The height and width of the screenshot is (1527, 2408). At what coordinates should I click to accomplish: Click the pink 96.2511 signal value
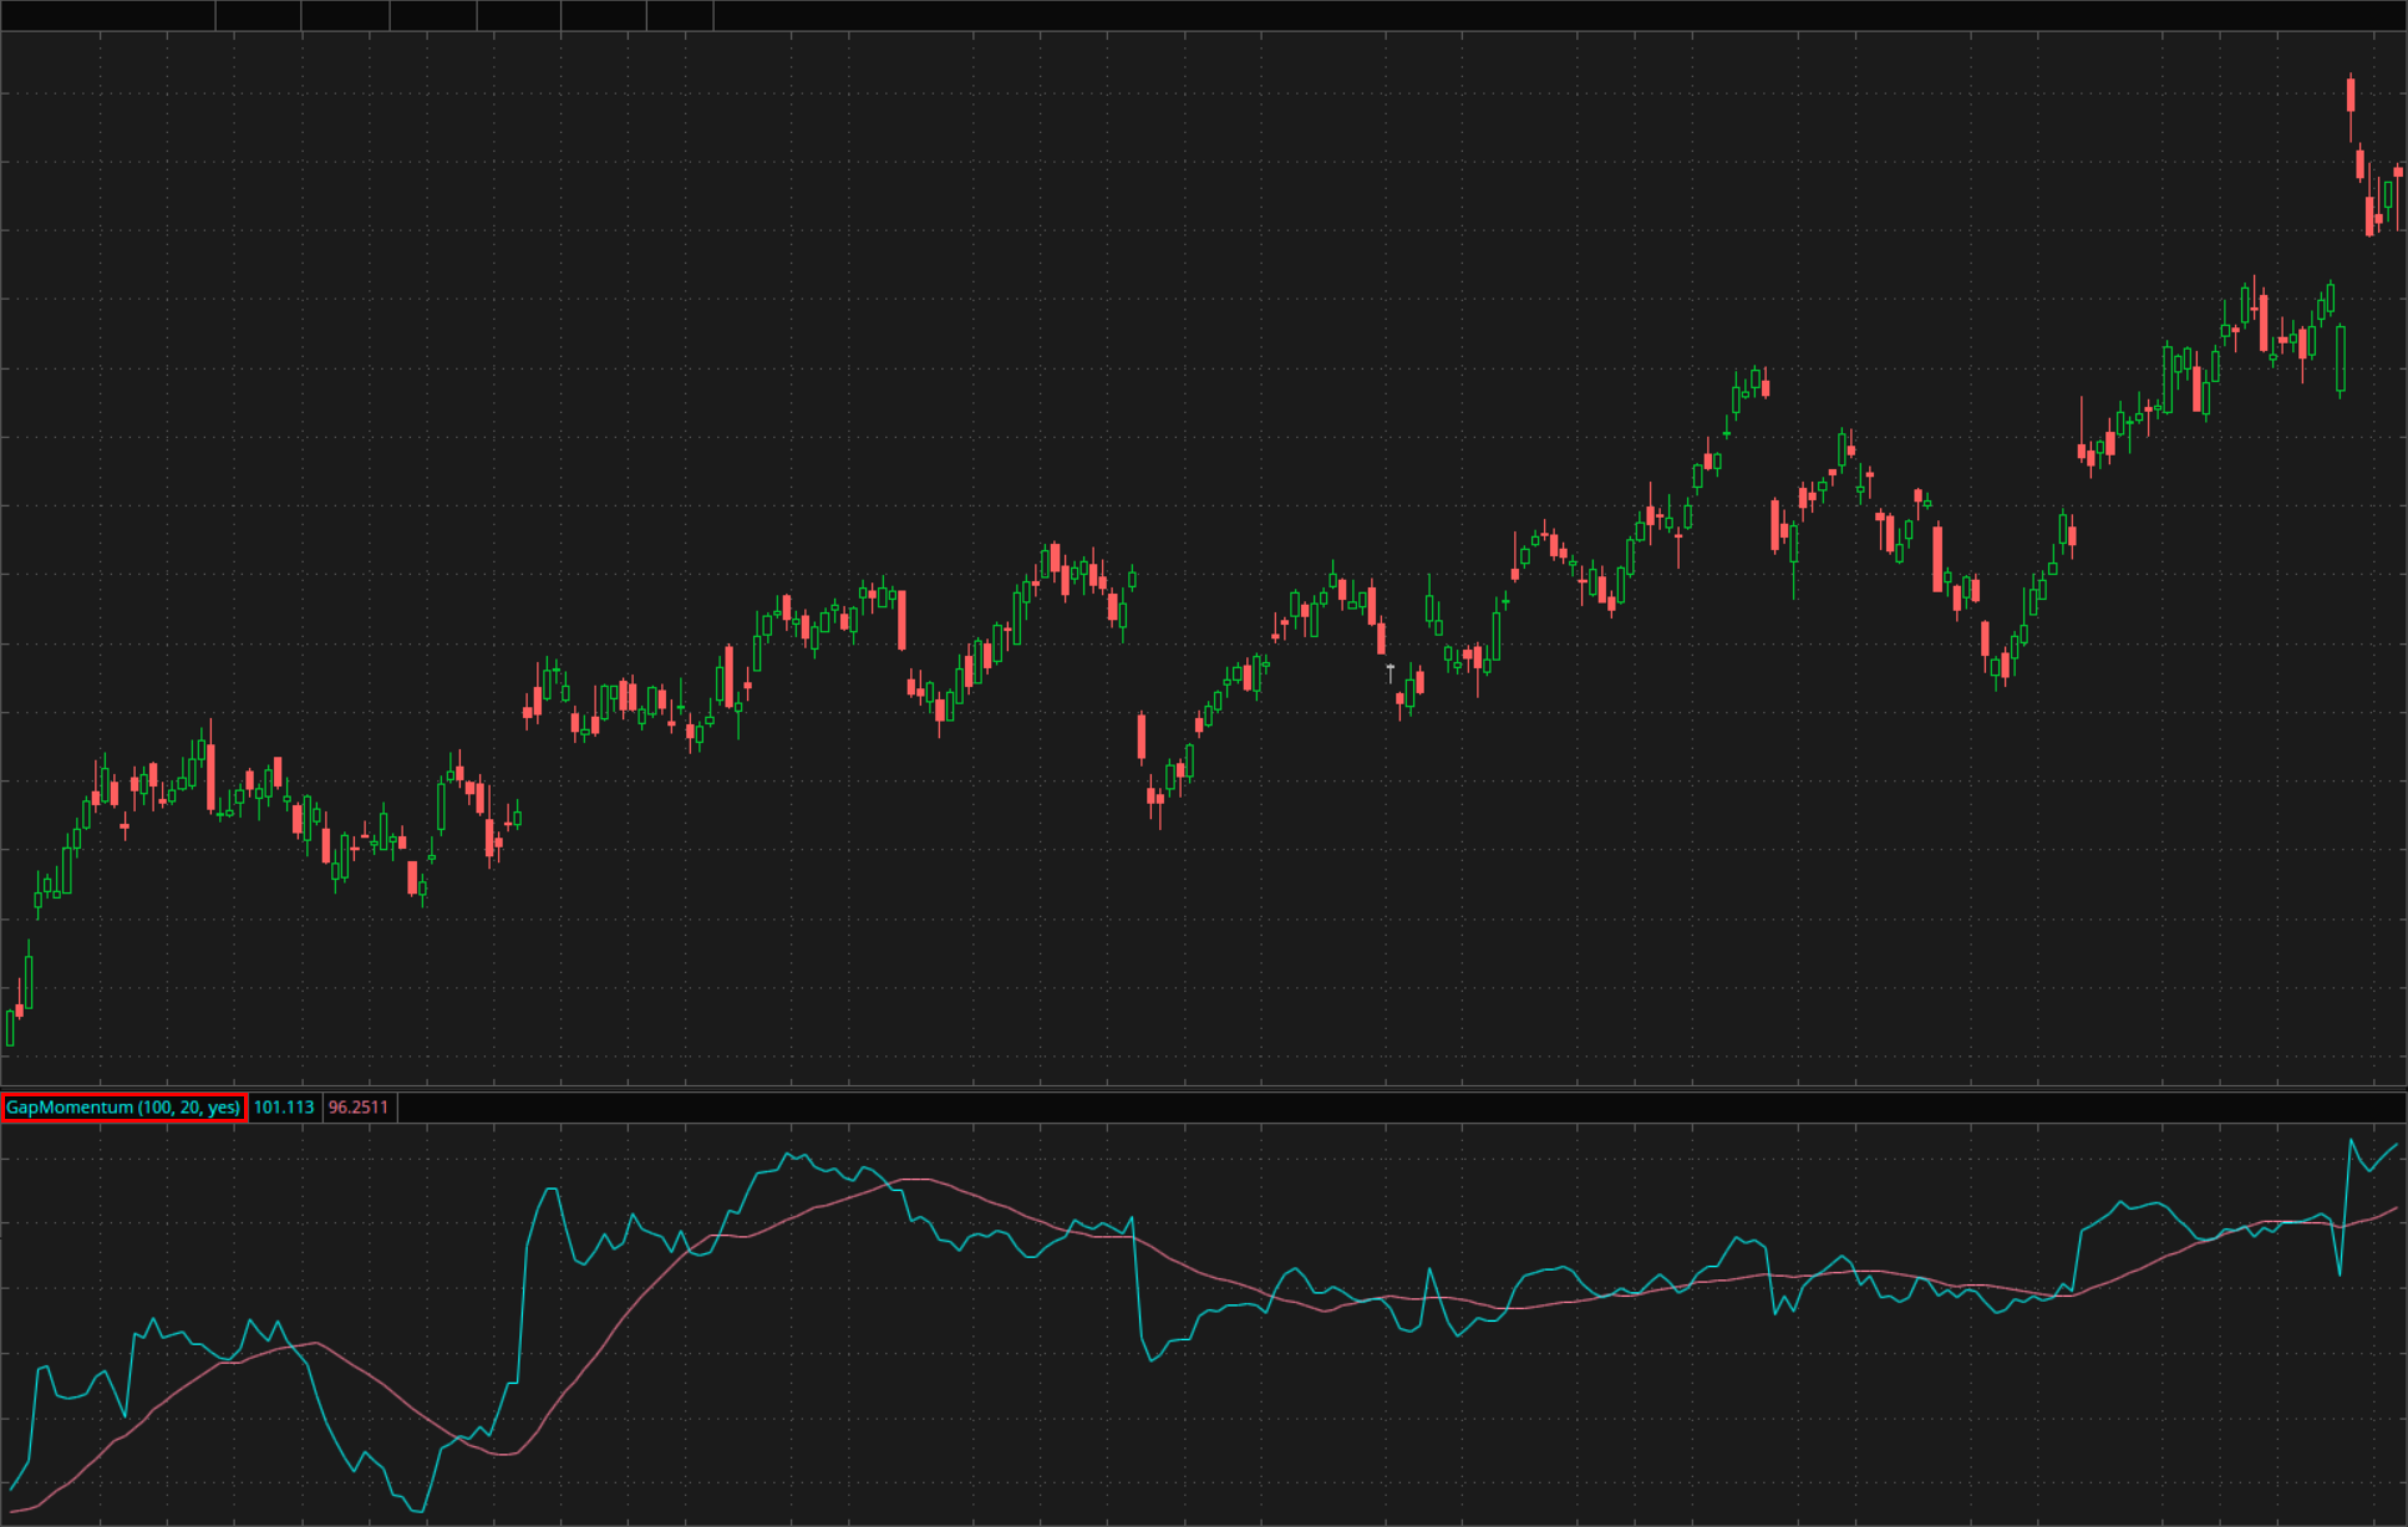coord(358,1107)
